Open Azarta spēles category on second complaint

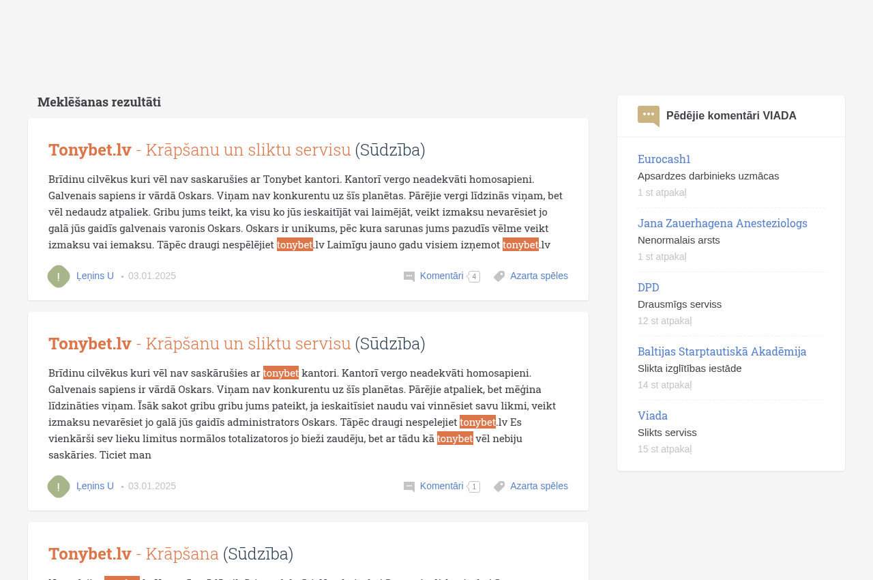539,486
